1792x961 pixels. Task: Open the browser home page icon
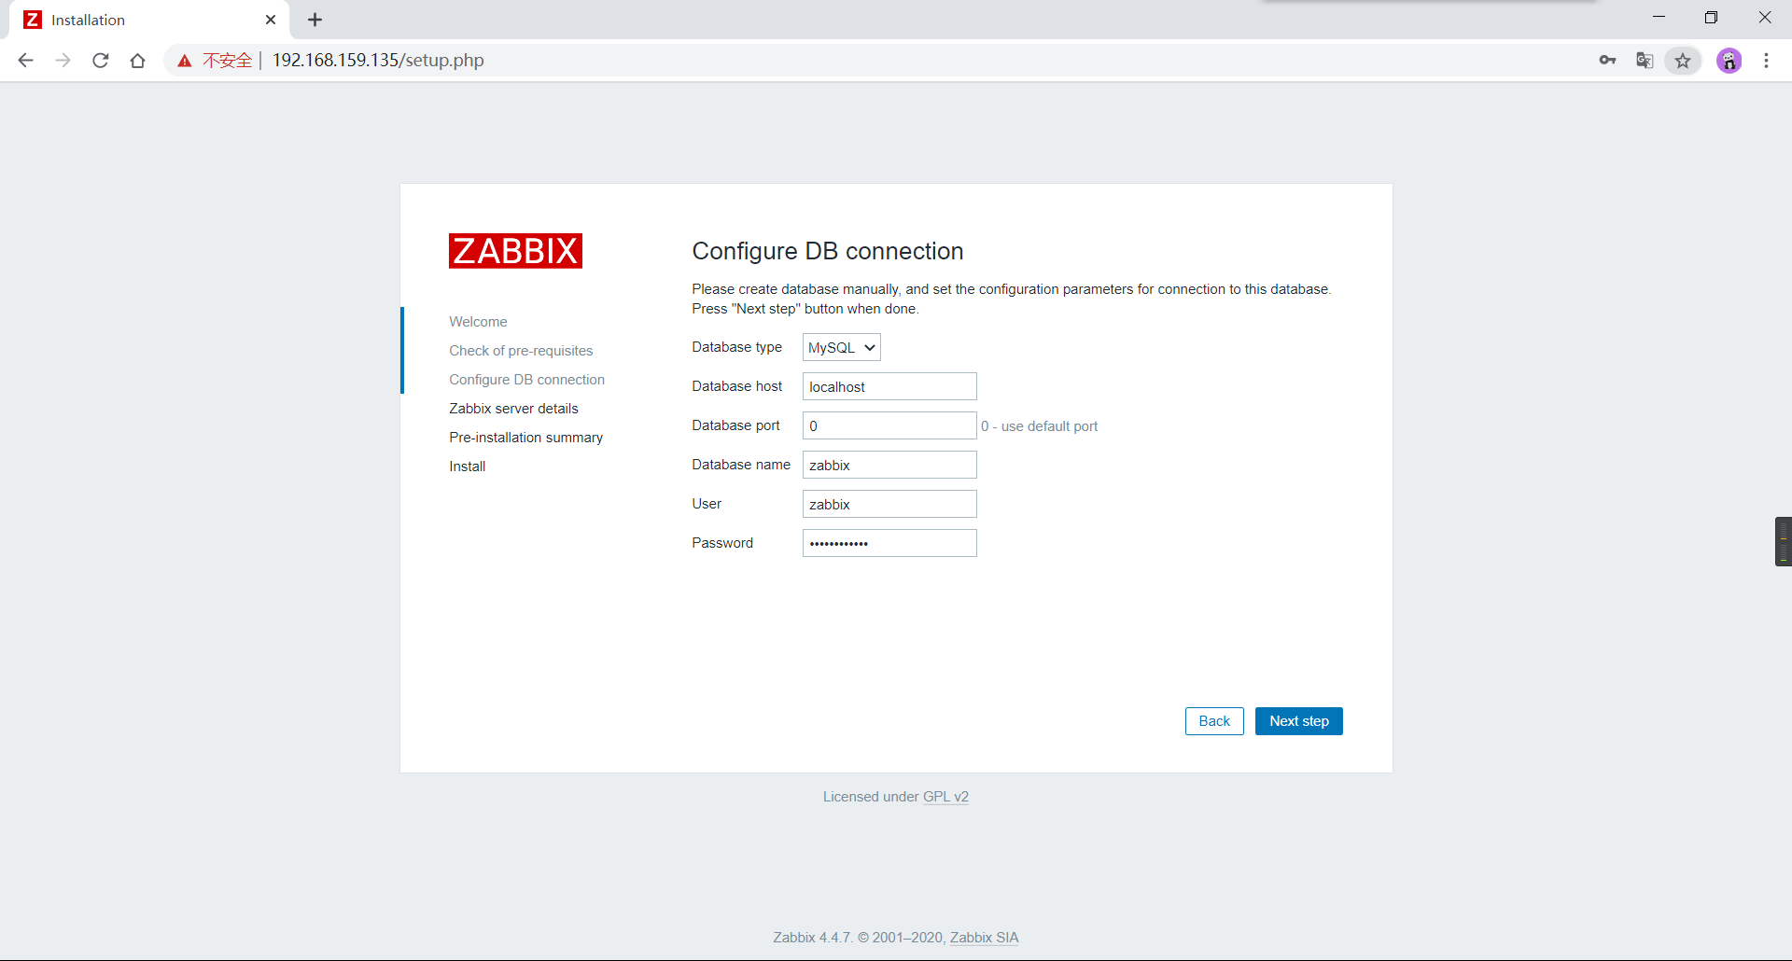point(137,61)
